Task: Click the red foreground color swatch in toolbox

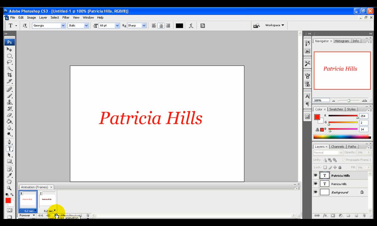Action: (8, 200)
